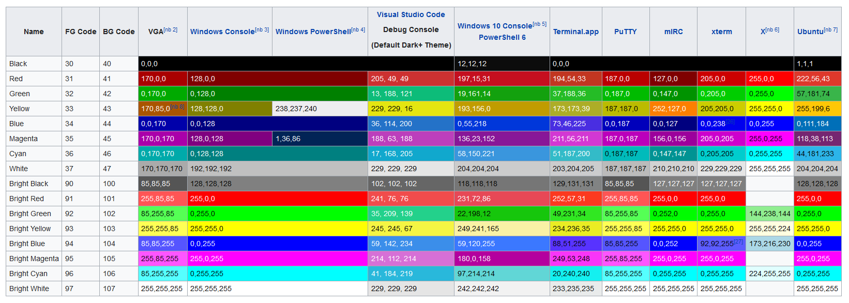Select the BG Code column header
849x303 pixels.
pos(119,32)
